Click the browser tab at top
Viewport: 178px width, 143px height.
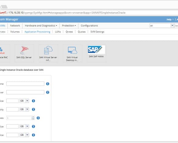coord(4,7)
